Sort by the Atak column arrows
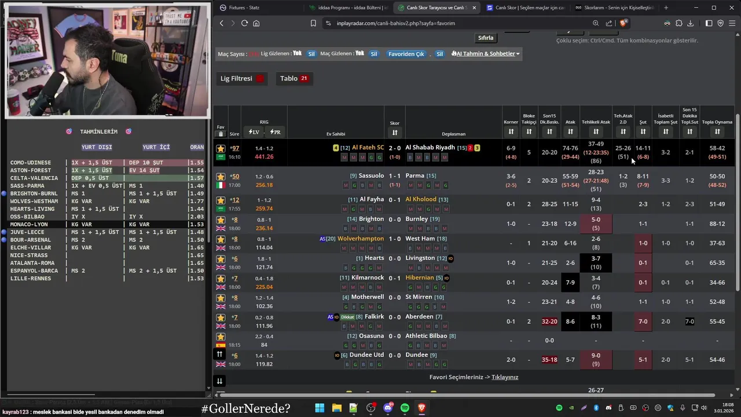Image resolution: width=741 pixels, height=417 pixels. click(570, 132)
